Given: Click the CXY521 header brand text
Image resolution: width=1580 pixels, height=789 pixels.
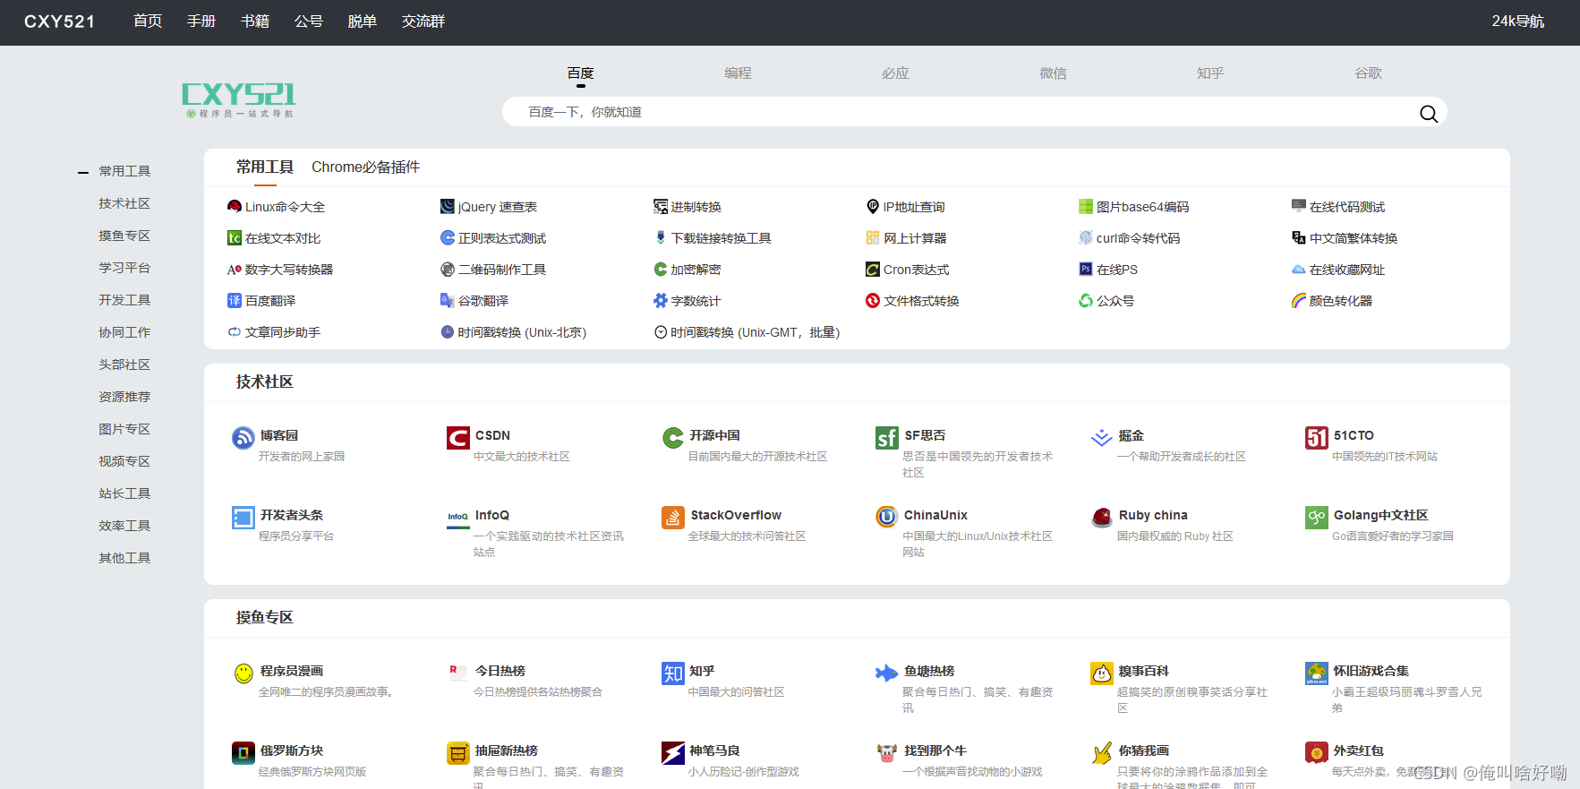Looking at the screenshot, I should (x=59, y=21).
